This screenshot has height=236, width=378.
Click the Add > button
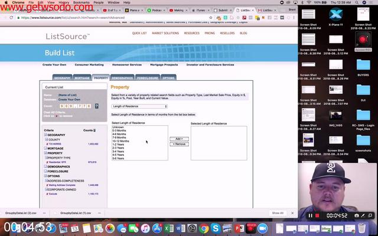[x=179, y=139]
